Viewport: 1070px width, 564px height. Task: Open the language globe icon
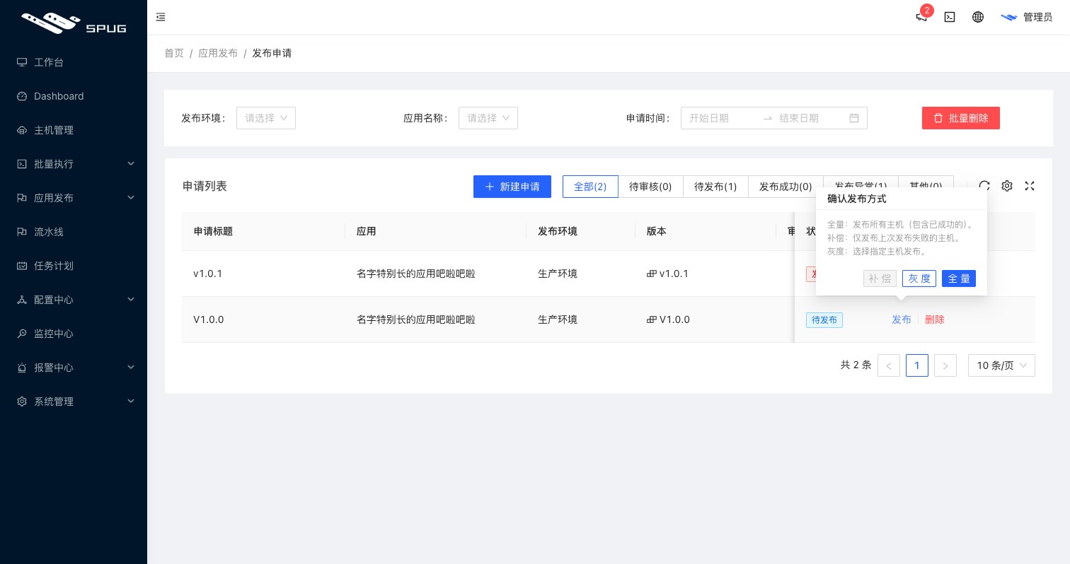tap(978, 17)
